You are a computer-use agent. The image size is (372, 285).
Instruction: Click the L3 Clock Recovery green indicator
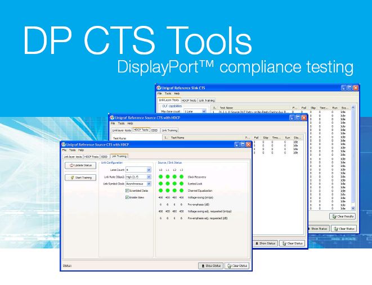coord(181,177)
